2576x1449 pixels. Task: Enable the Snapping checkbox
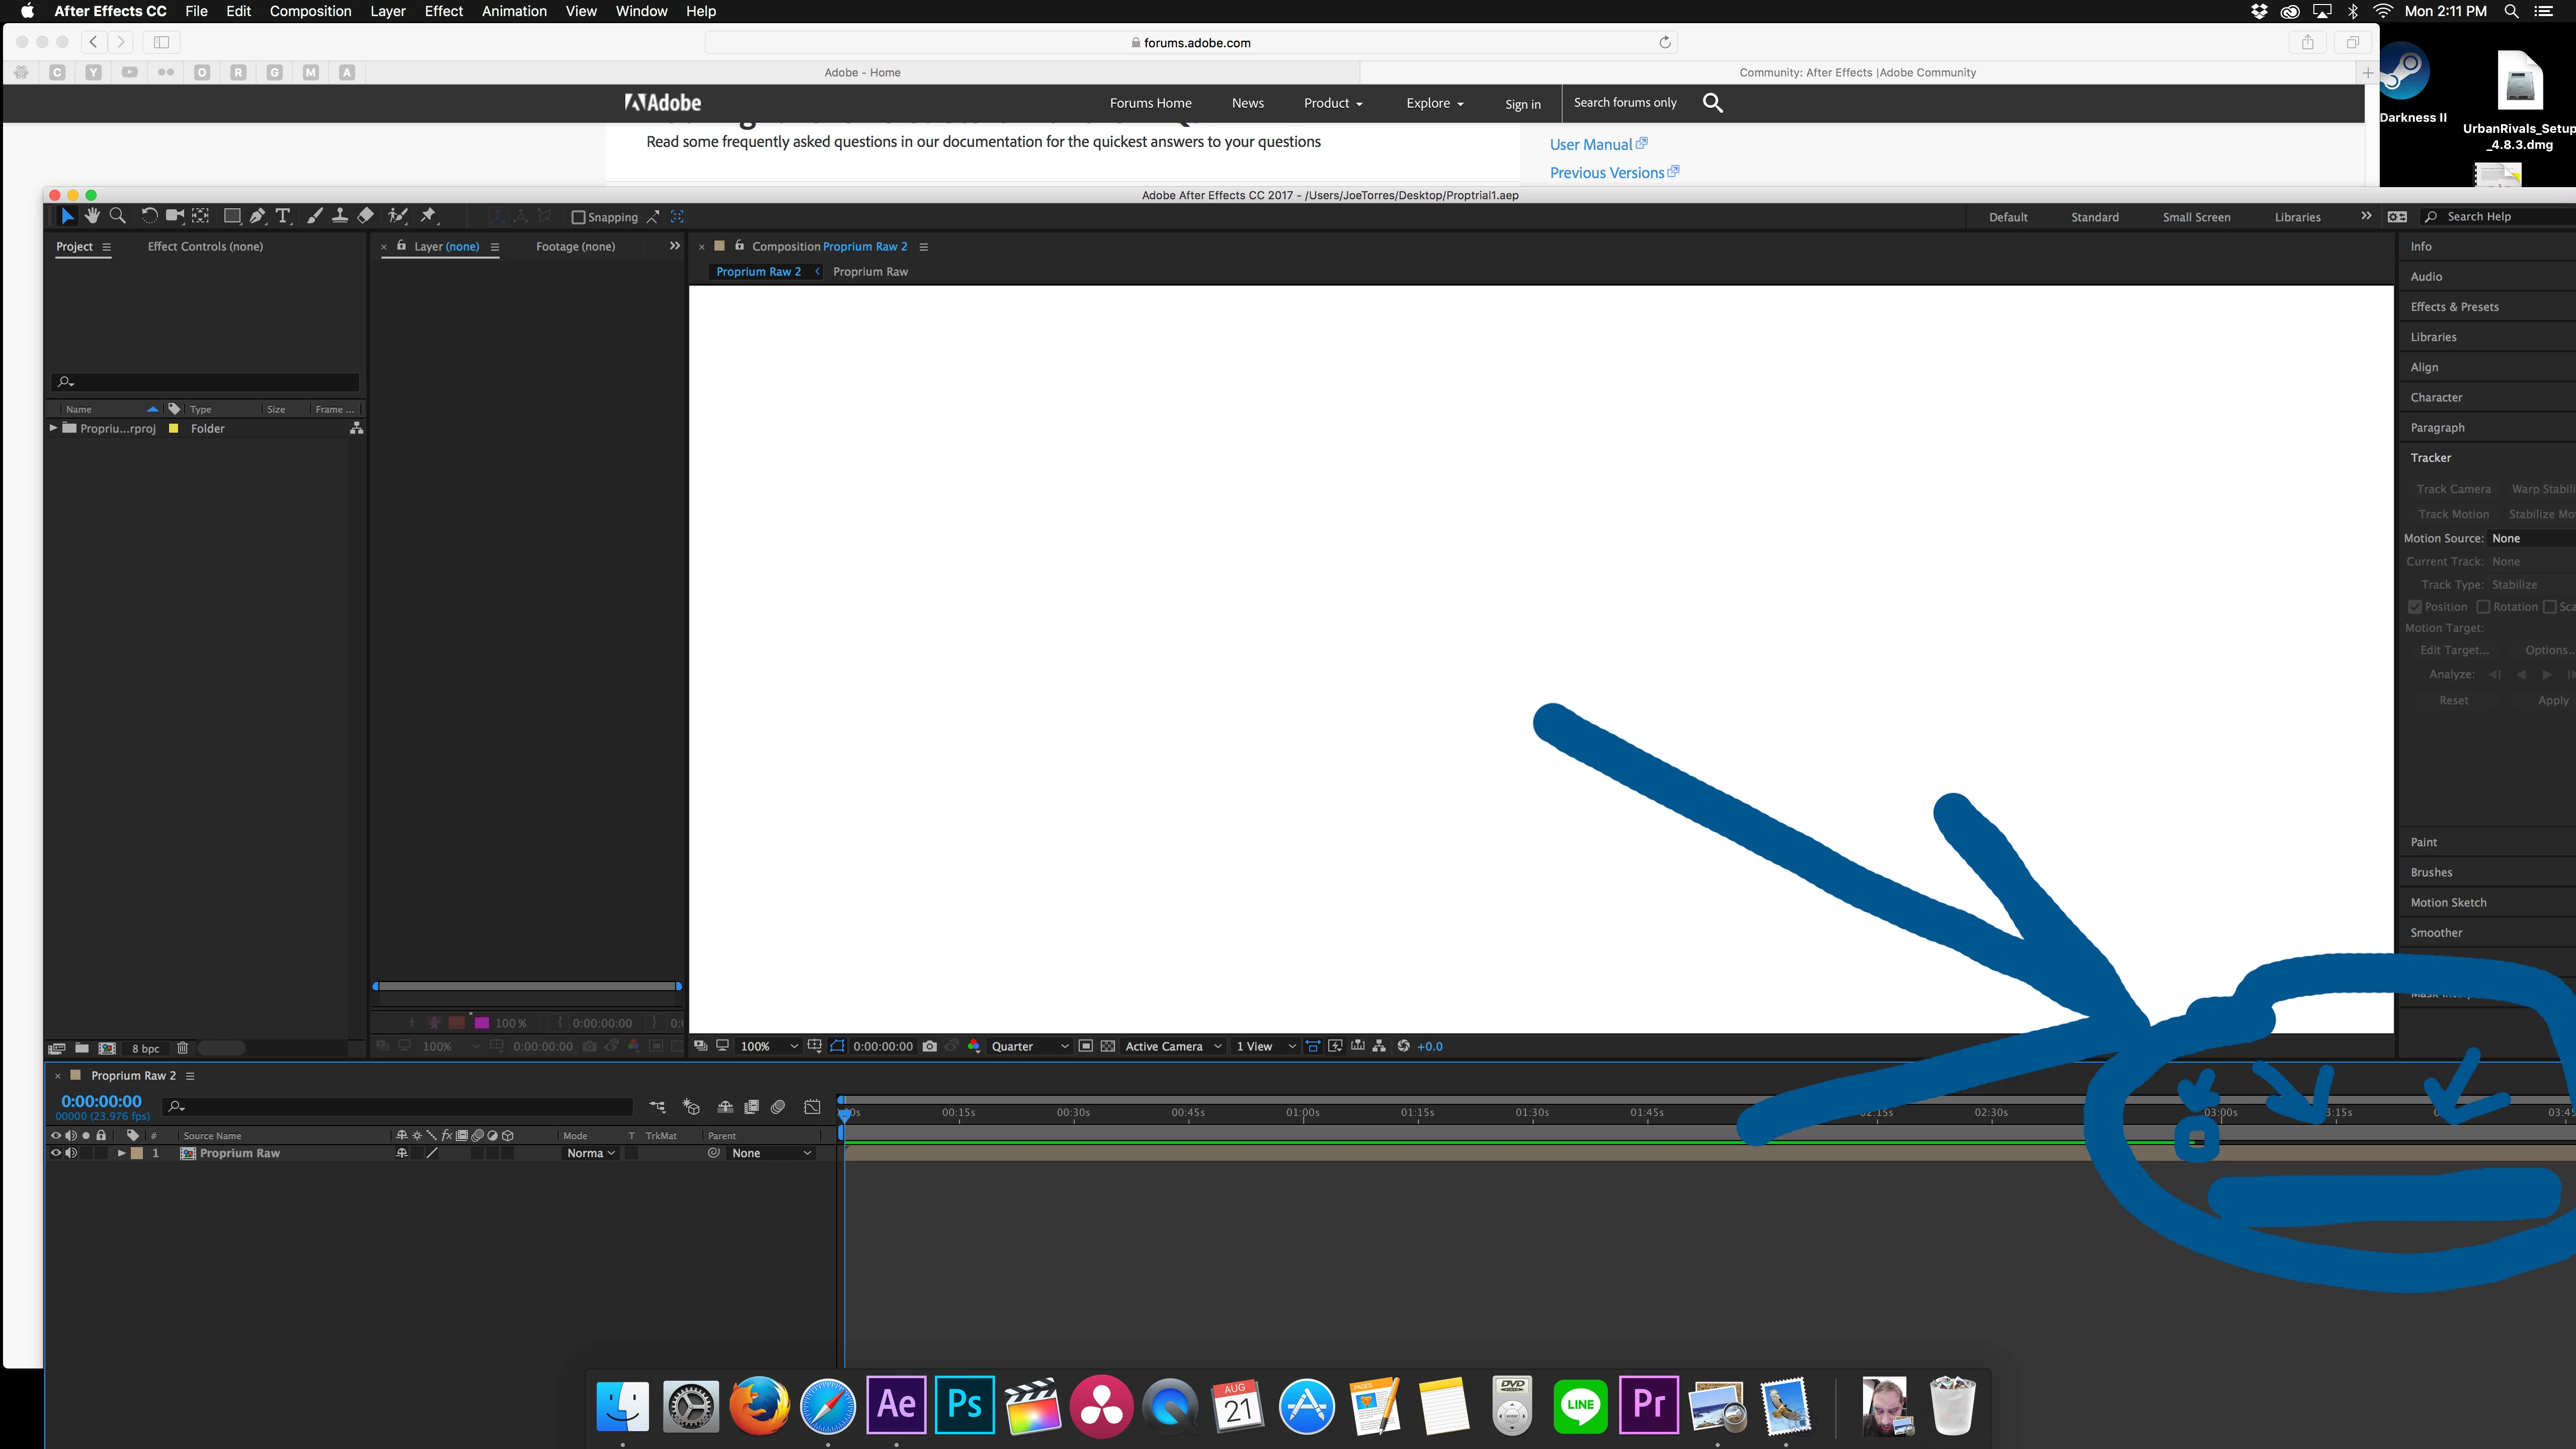pyautogui.click(x=578, y=217)
